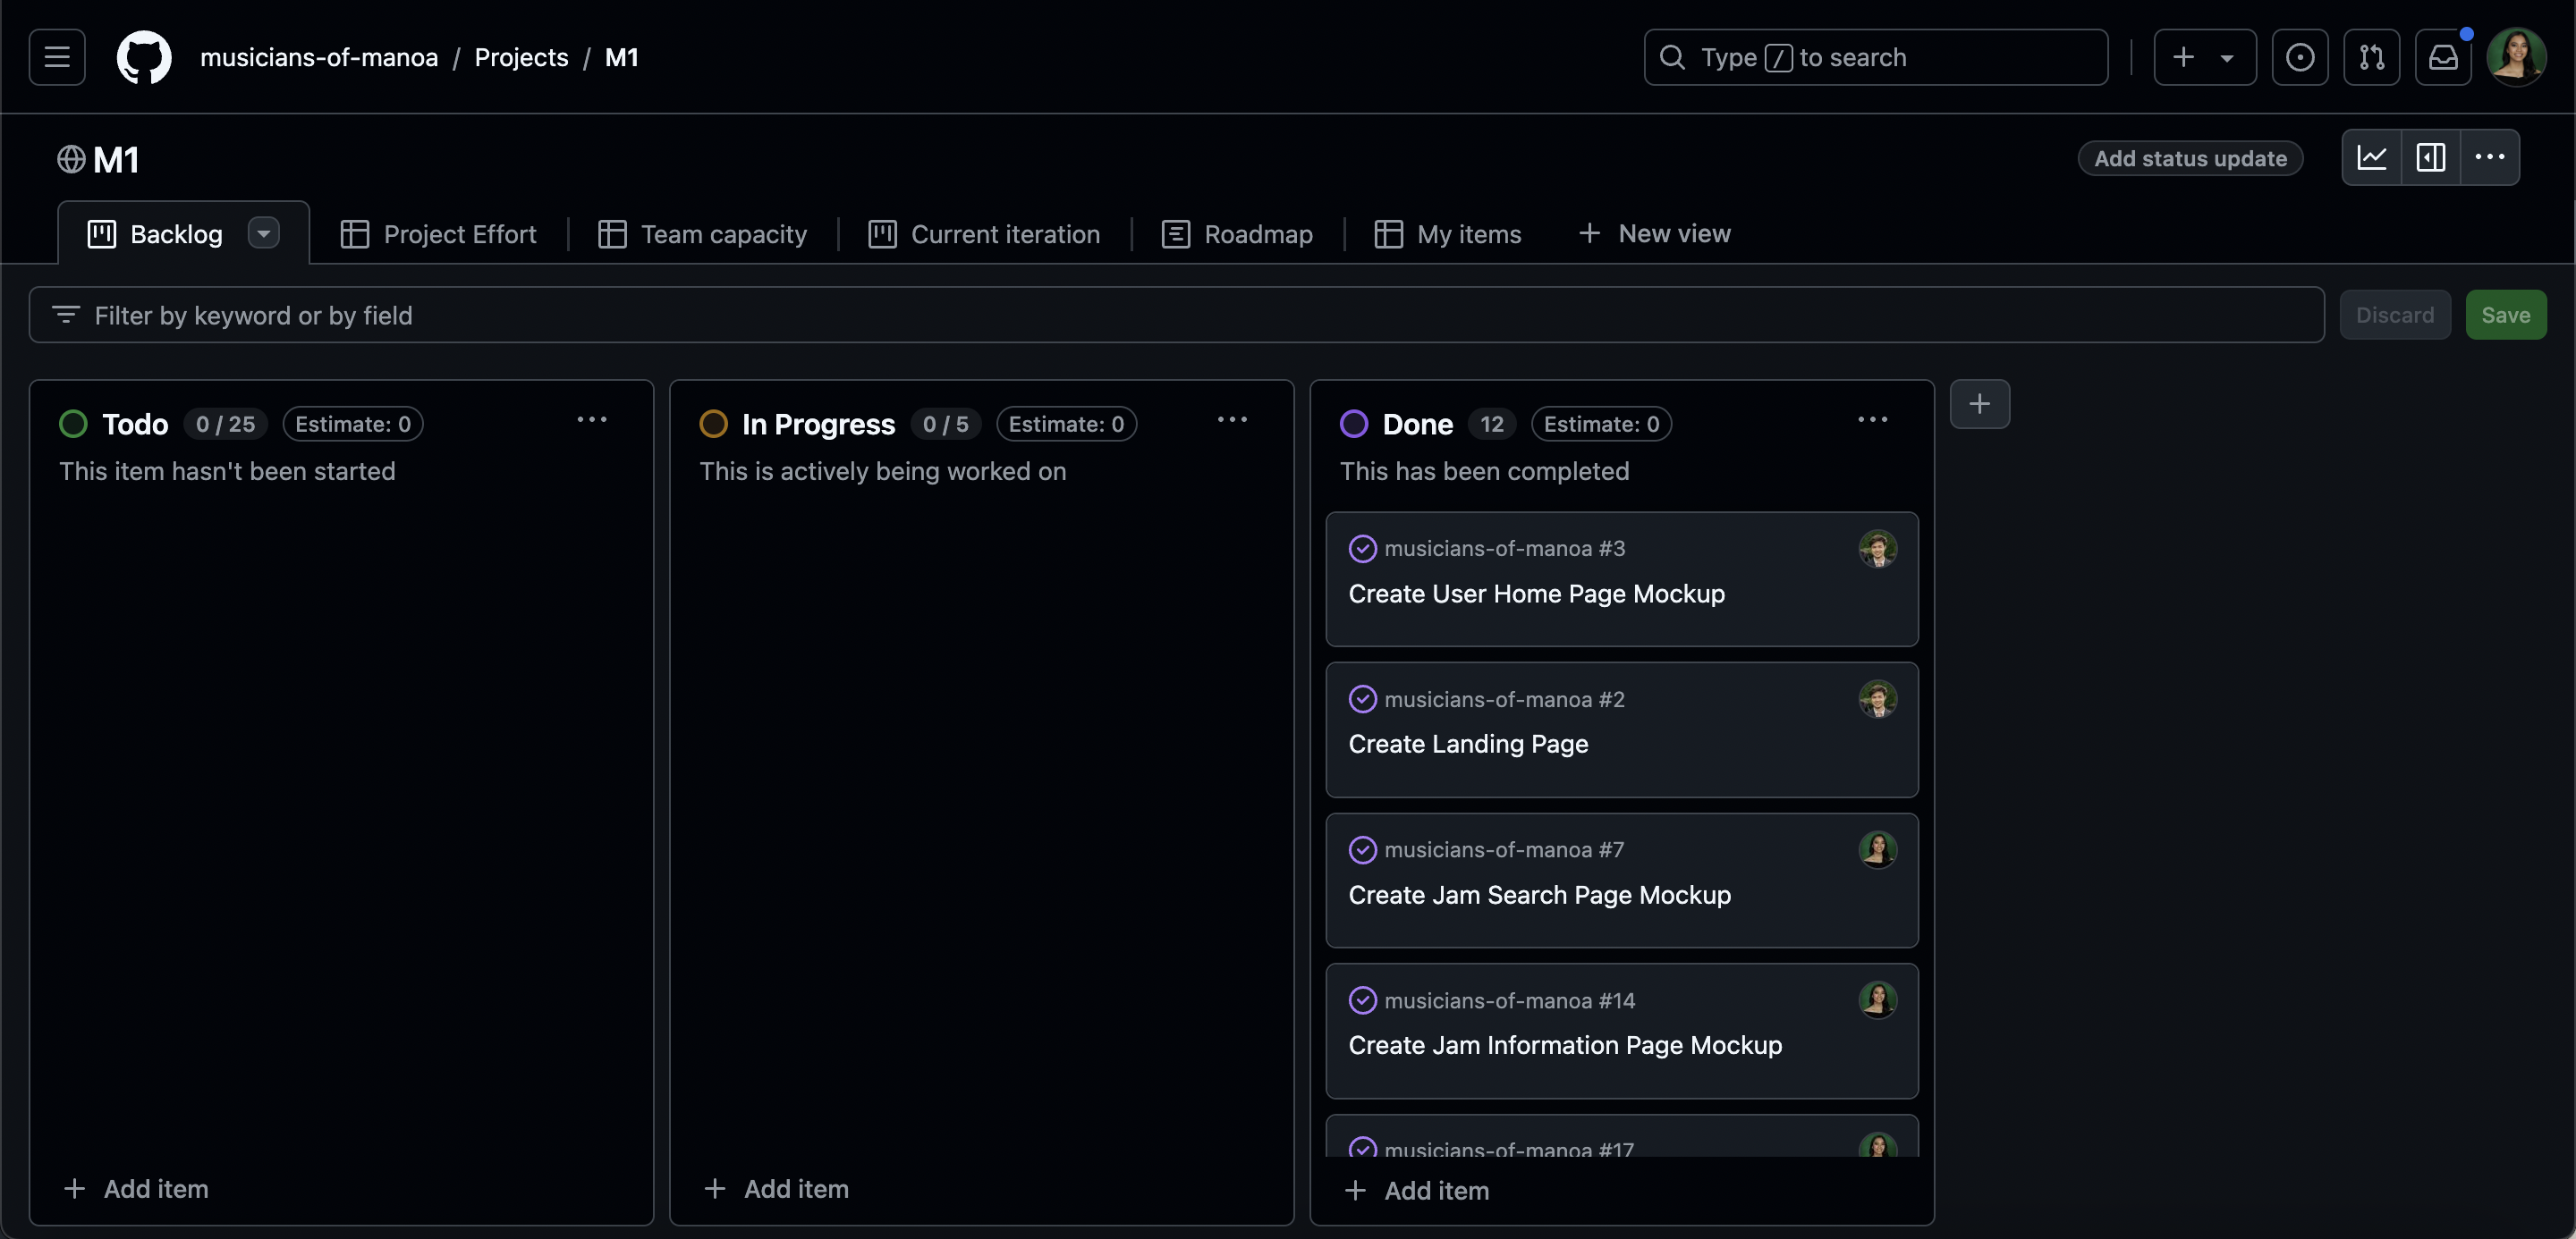
Task: Expand the create new dropdown arrow
Action: (x=2227, y=58)
